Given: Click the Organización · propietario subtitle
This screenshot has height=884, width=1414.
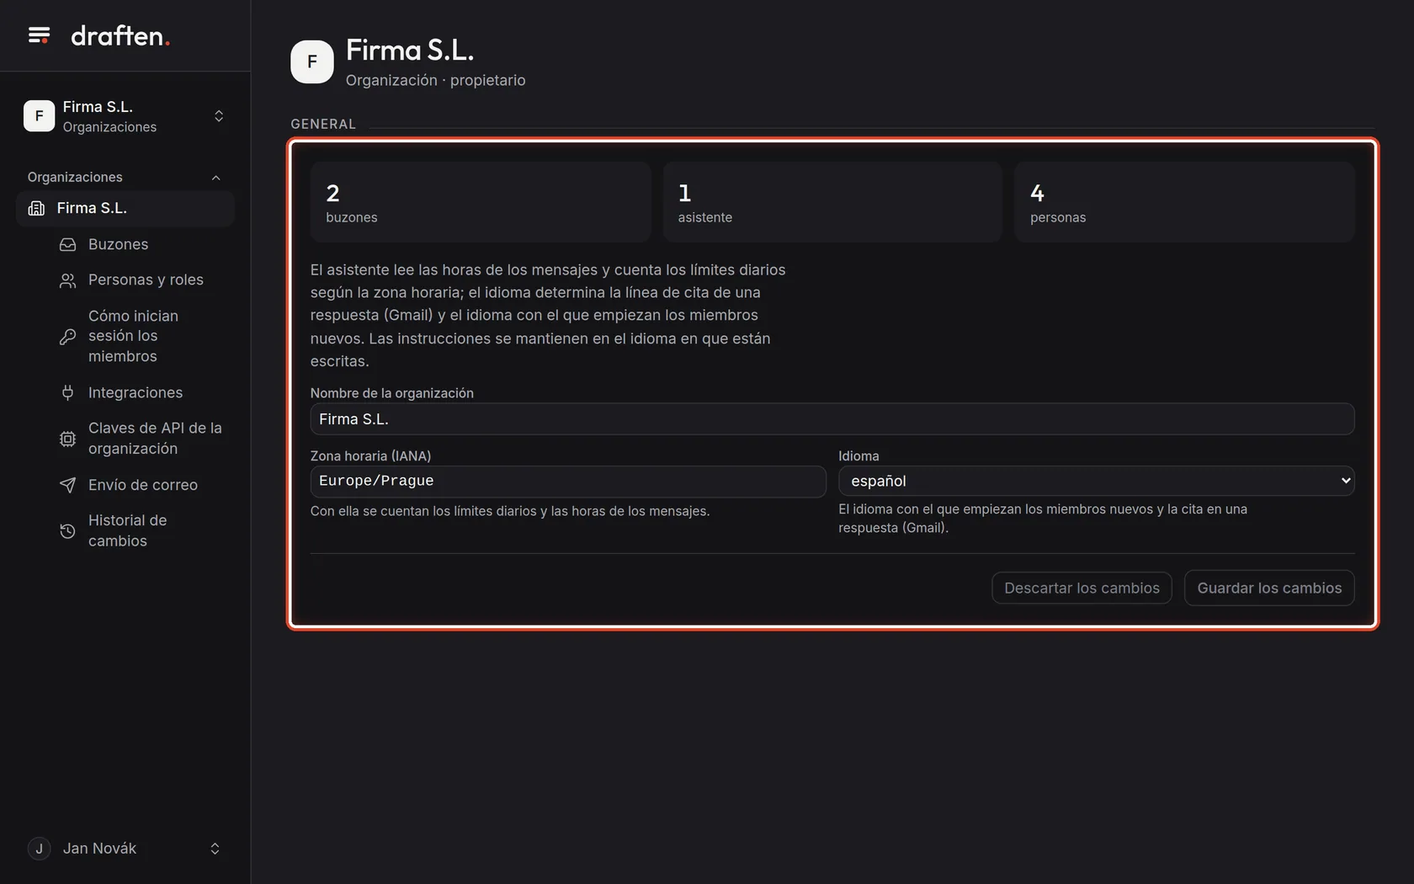Looking at the screenshot, I should pyautogui.click(x=435, y=80).
